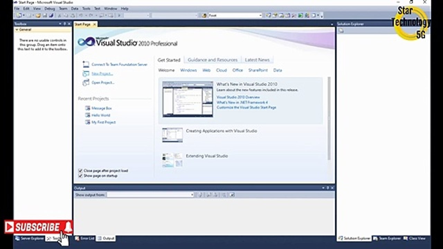Open the Window menu
The image size is (443, 249).
(110, 8)
